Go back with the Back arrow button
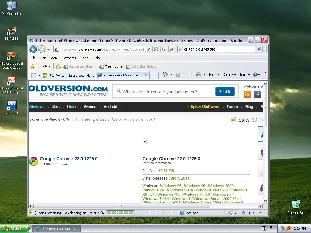The width and height of the screenshot is (311, 233). click(33, 49)
